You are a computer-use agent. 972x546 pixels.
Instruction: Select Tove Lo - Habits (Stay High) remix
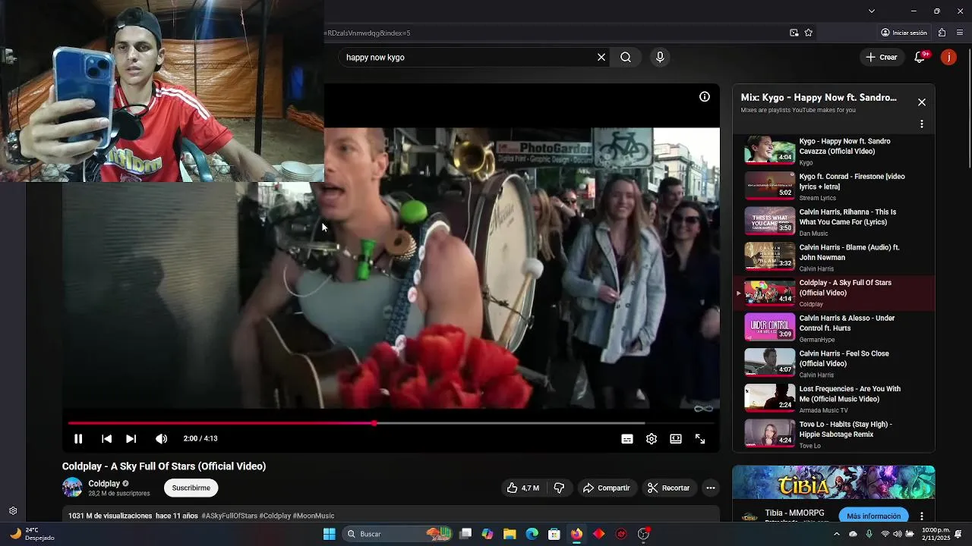(x=834, y=435)
